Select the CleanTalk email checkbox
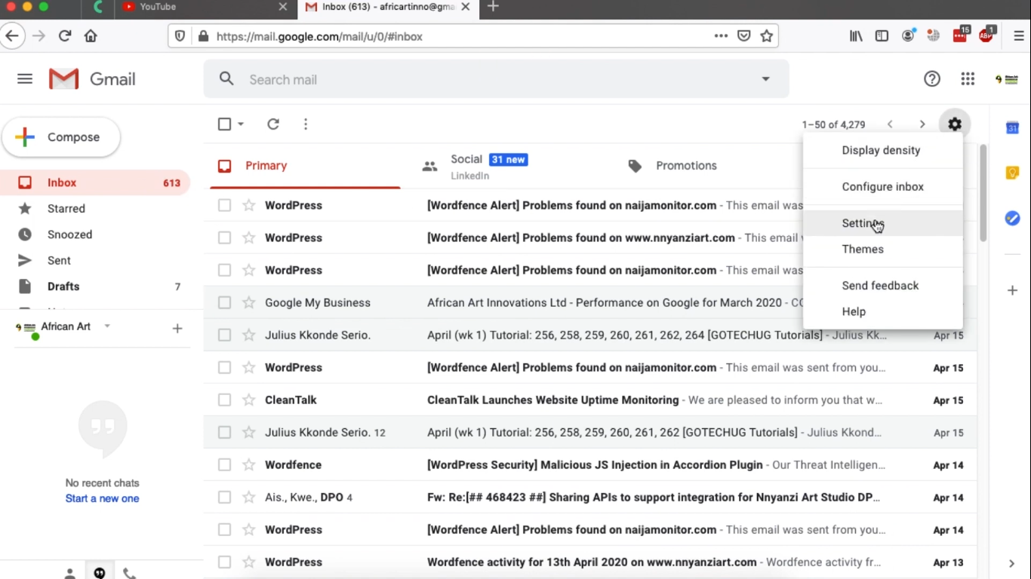The width and height of the screenshot is (1031, 579). click(224, 400)
